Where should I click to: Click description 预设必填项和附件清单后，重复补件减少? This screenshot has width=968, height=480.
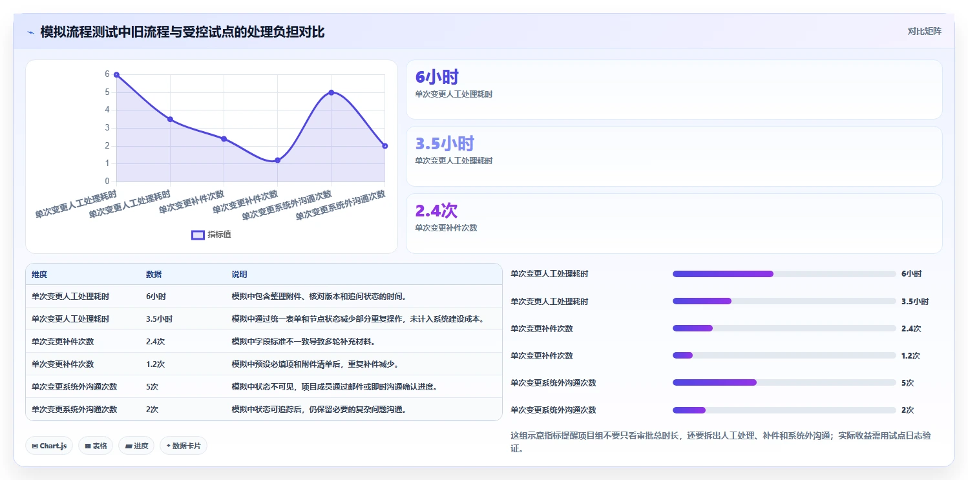pos(315,364)
